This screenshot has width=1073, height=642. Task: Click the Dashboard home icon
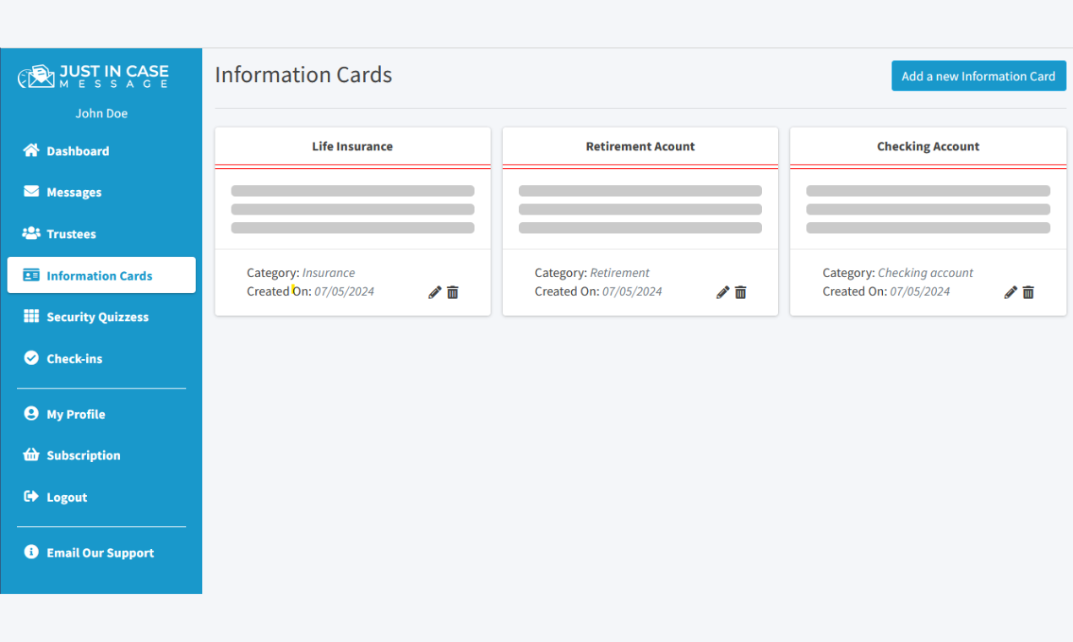pos(31,150)
